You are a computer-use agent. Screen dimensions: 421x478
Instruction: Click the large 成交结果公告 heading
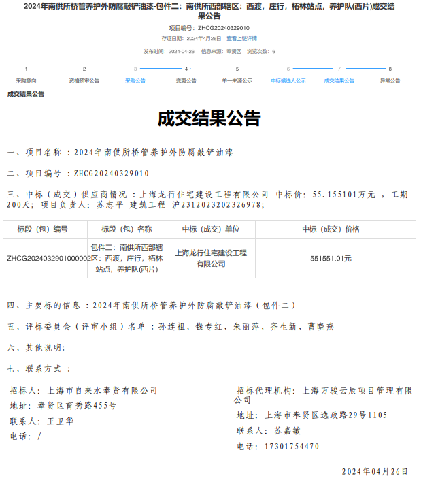coord(209,119)
